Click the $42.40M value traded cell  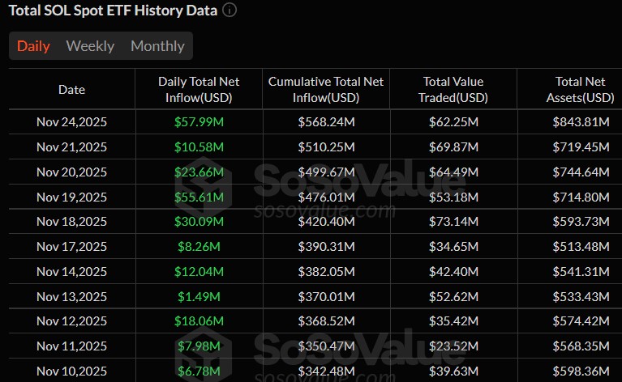pos(453,272)
